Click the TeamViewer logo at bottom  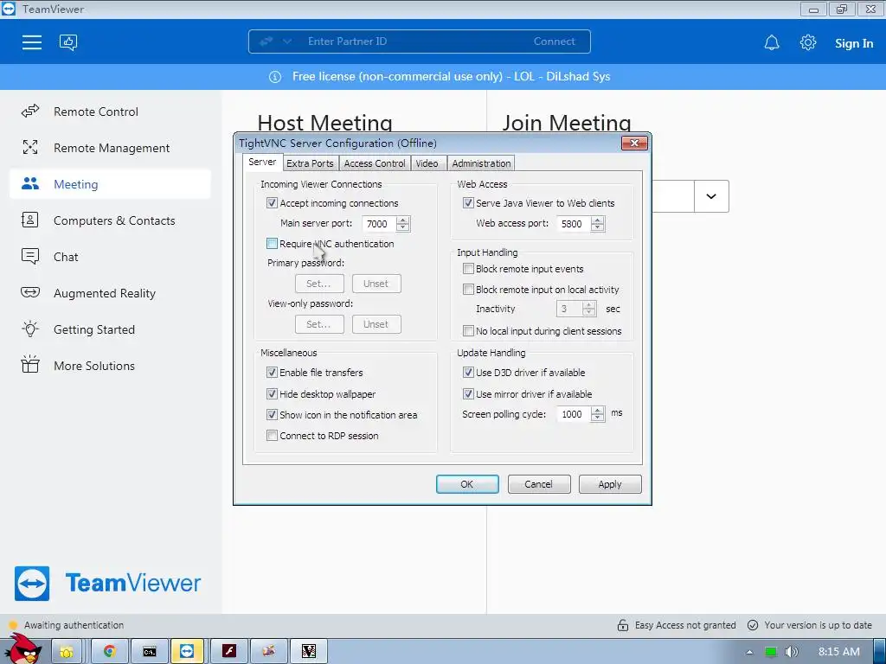click(107, 584)
